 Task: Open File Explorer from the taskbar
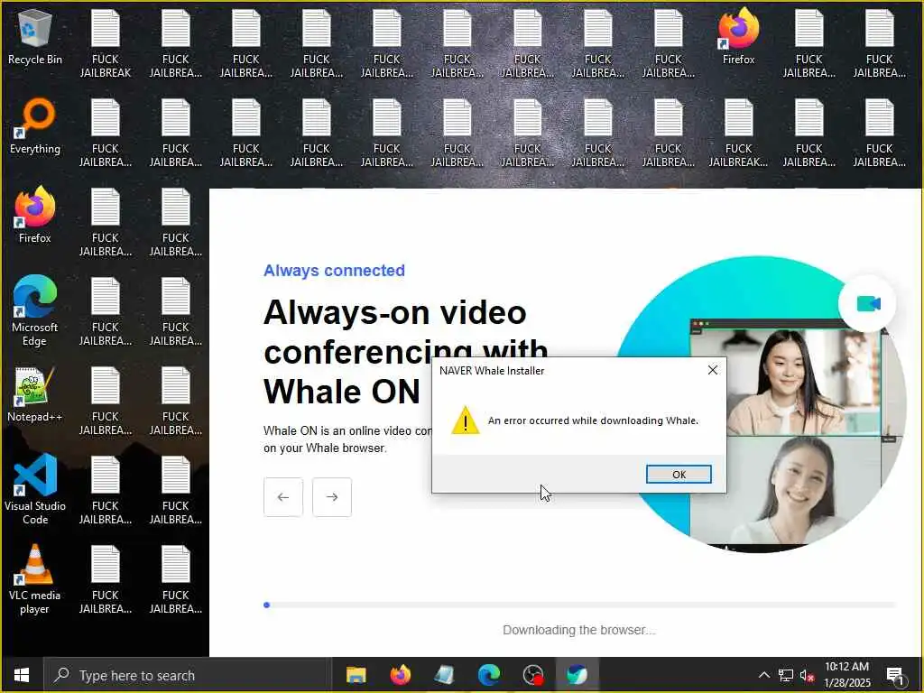356,675
